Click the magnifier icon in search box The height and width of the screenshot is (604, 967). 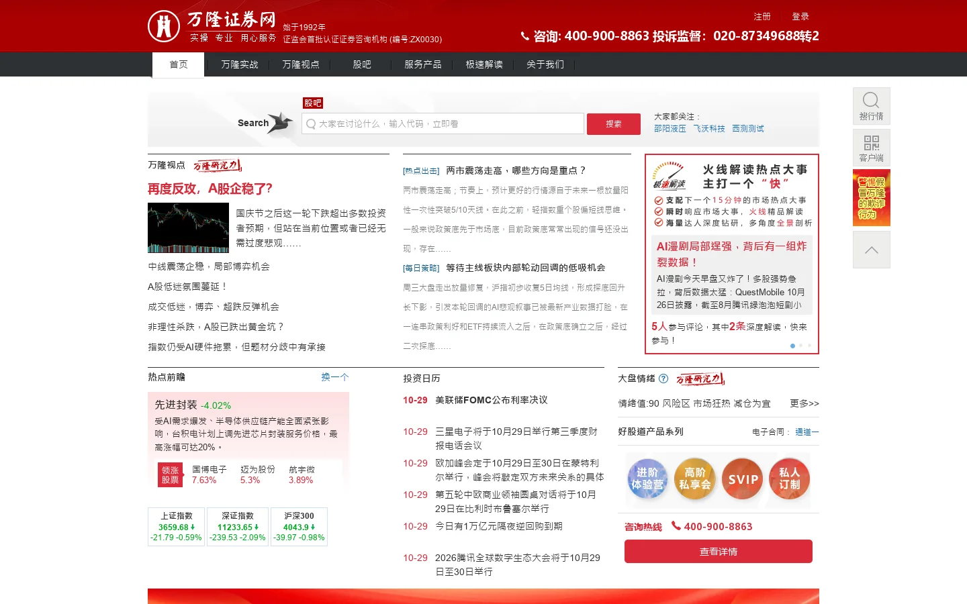[311, 123]
